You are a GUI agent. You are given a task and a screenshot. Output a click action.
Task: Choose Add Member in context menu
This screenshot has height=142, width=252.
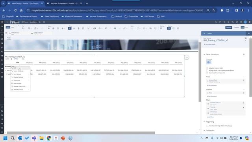(20, 83)
